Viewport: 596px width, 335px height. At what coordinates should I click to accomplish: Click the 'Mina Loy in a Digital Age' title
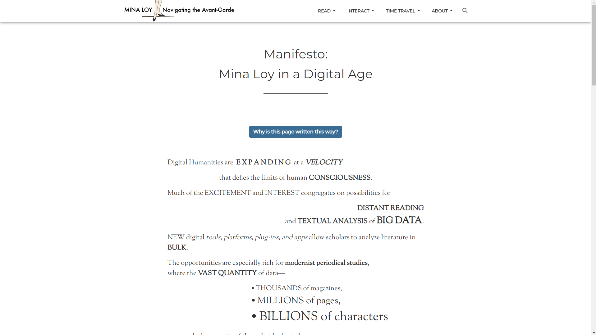click(x=296, y=74)
